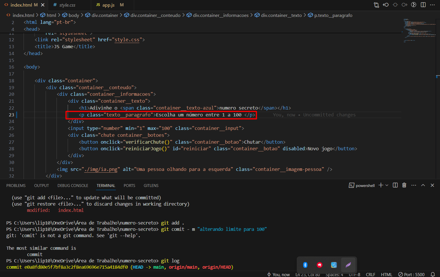The width and height of the screenshot is (440, 277).
Task: Open style.css link on line 12
Action: (x=127, y=40)
